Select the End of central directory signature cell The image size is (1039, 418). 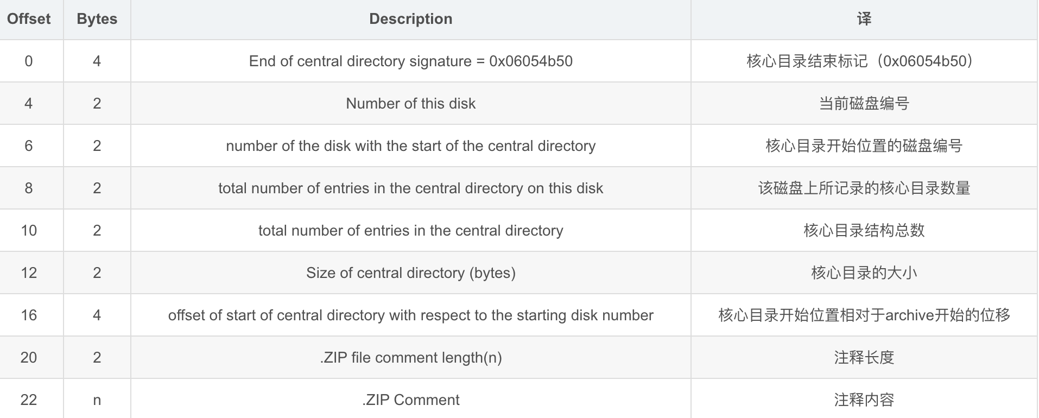pos(410,61)
